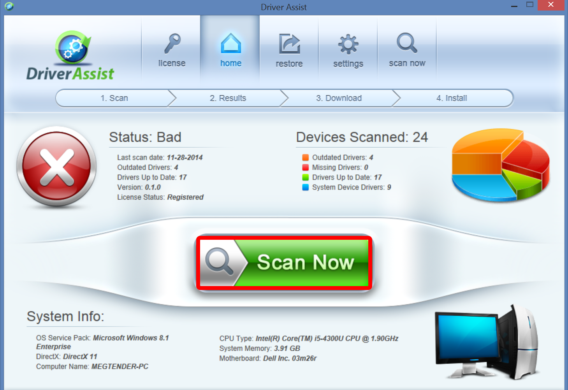The image size is (568, 390).
Task: Click 'System Memory: 3.91 GB'
Action: (260, 348)
